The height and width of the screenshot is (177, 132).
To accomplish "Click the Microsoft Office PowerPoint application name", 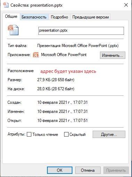I will (64, 55).
